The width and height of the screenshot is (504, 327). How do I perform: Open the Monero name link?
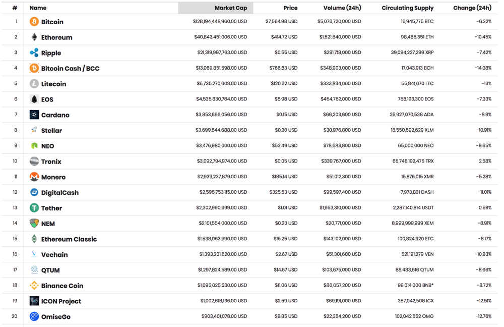coord(53,177)
